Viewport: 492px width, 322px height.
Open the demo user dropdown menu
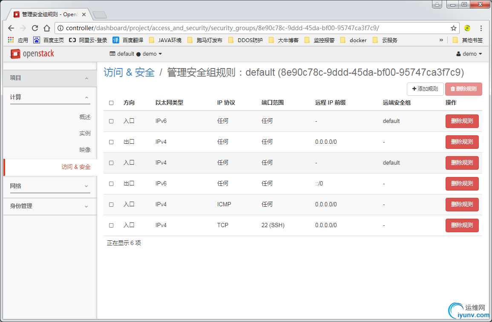(x=469, y=54)
